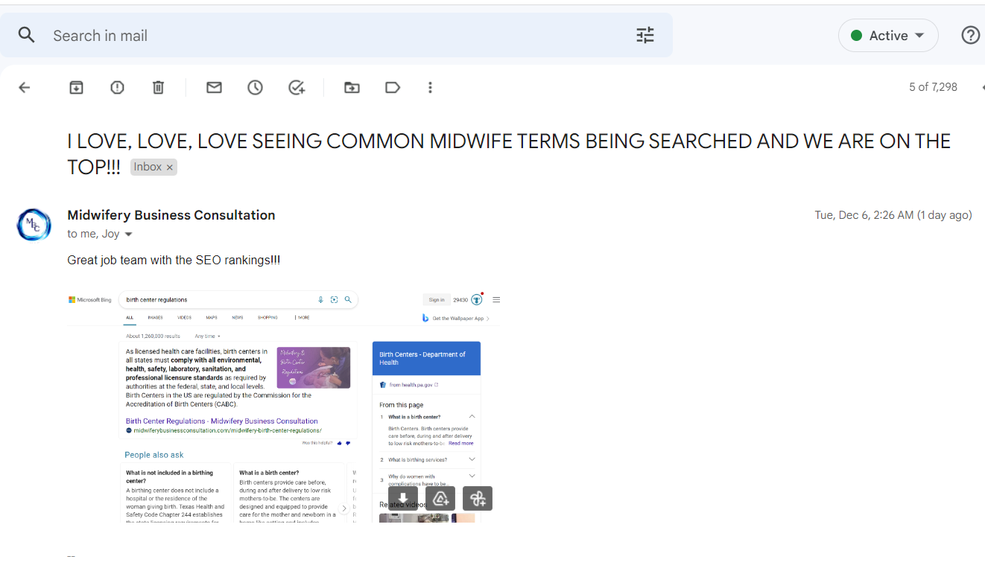Report this email as spam
985x571 pixels.
(117, 88)
